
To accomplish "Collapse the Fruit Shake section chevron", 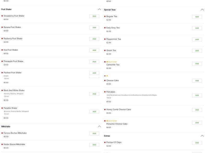I will [x=99, y=9].
